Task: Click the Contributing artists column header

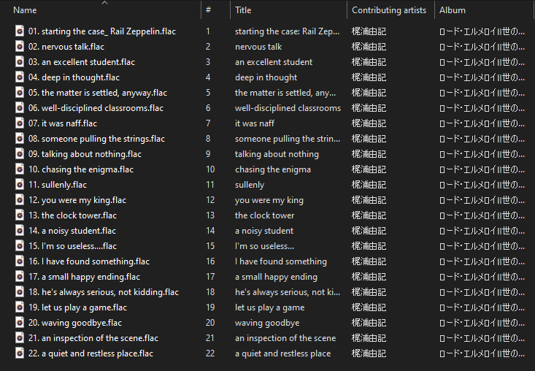Action: point(389,10)
